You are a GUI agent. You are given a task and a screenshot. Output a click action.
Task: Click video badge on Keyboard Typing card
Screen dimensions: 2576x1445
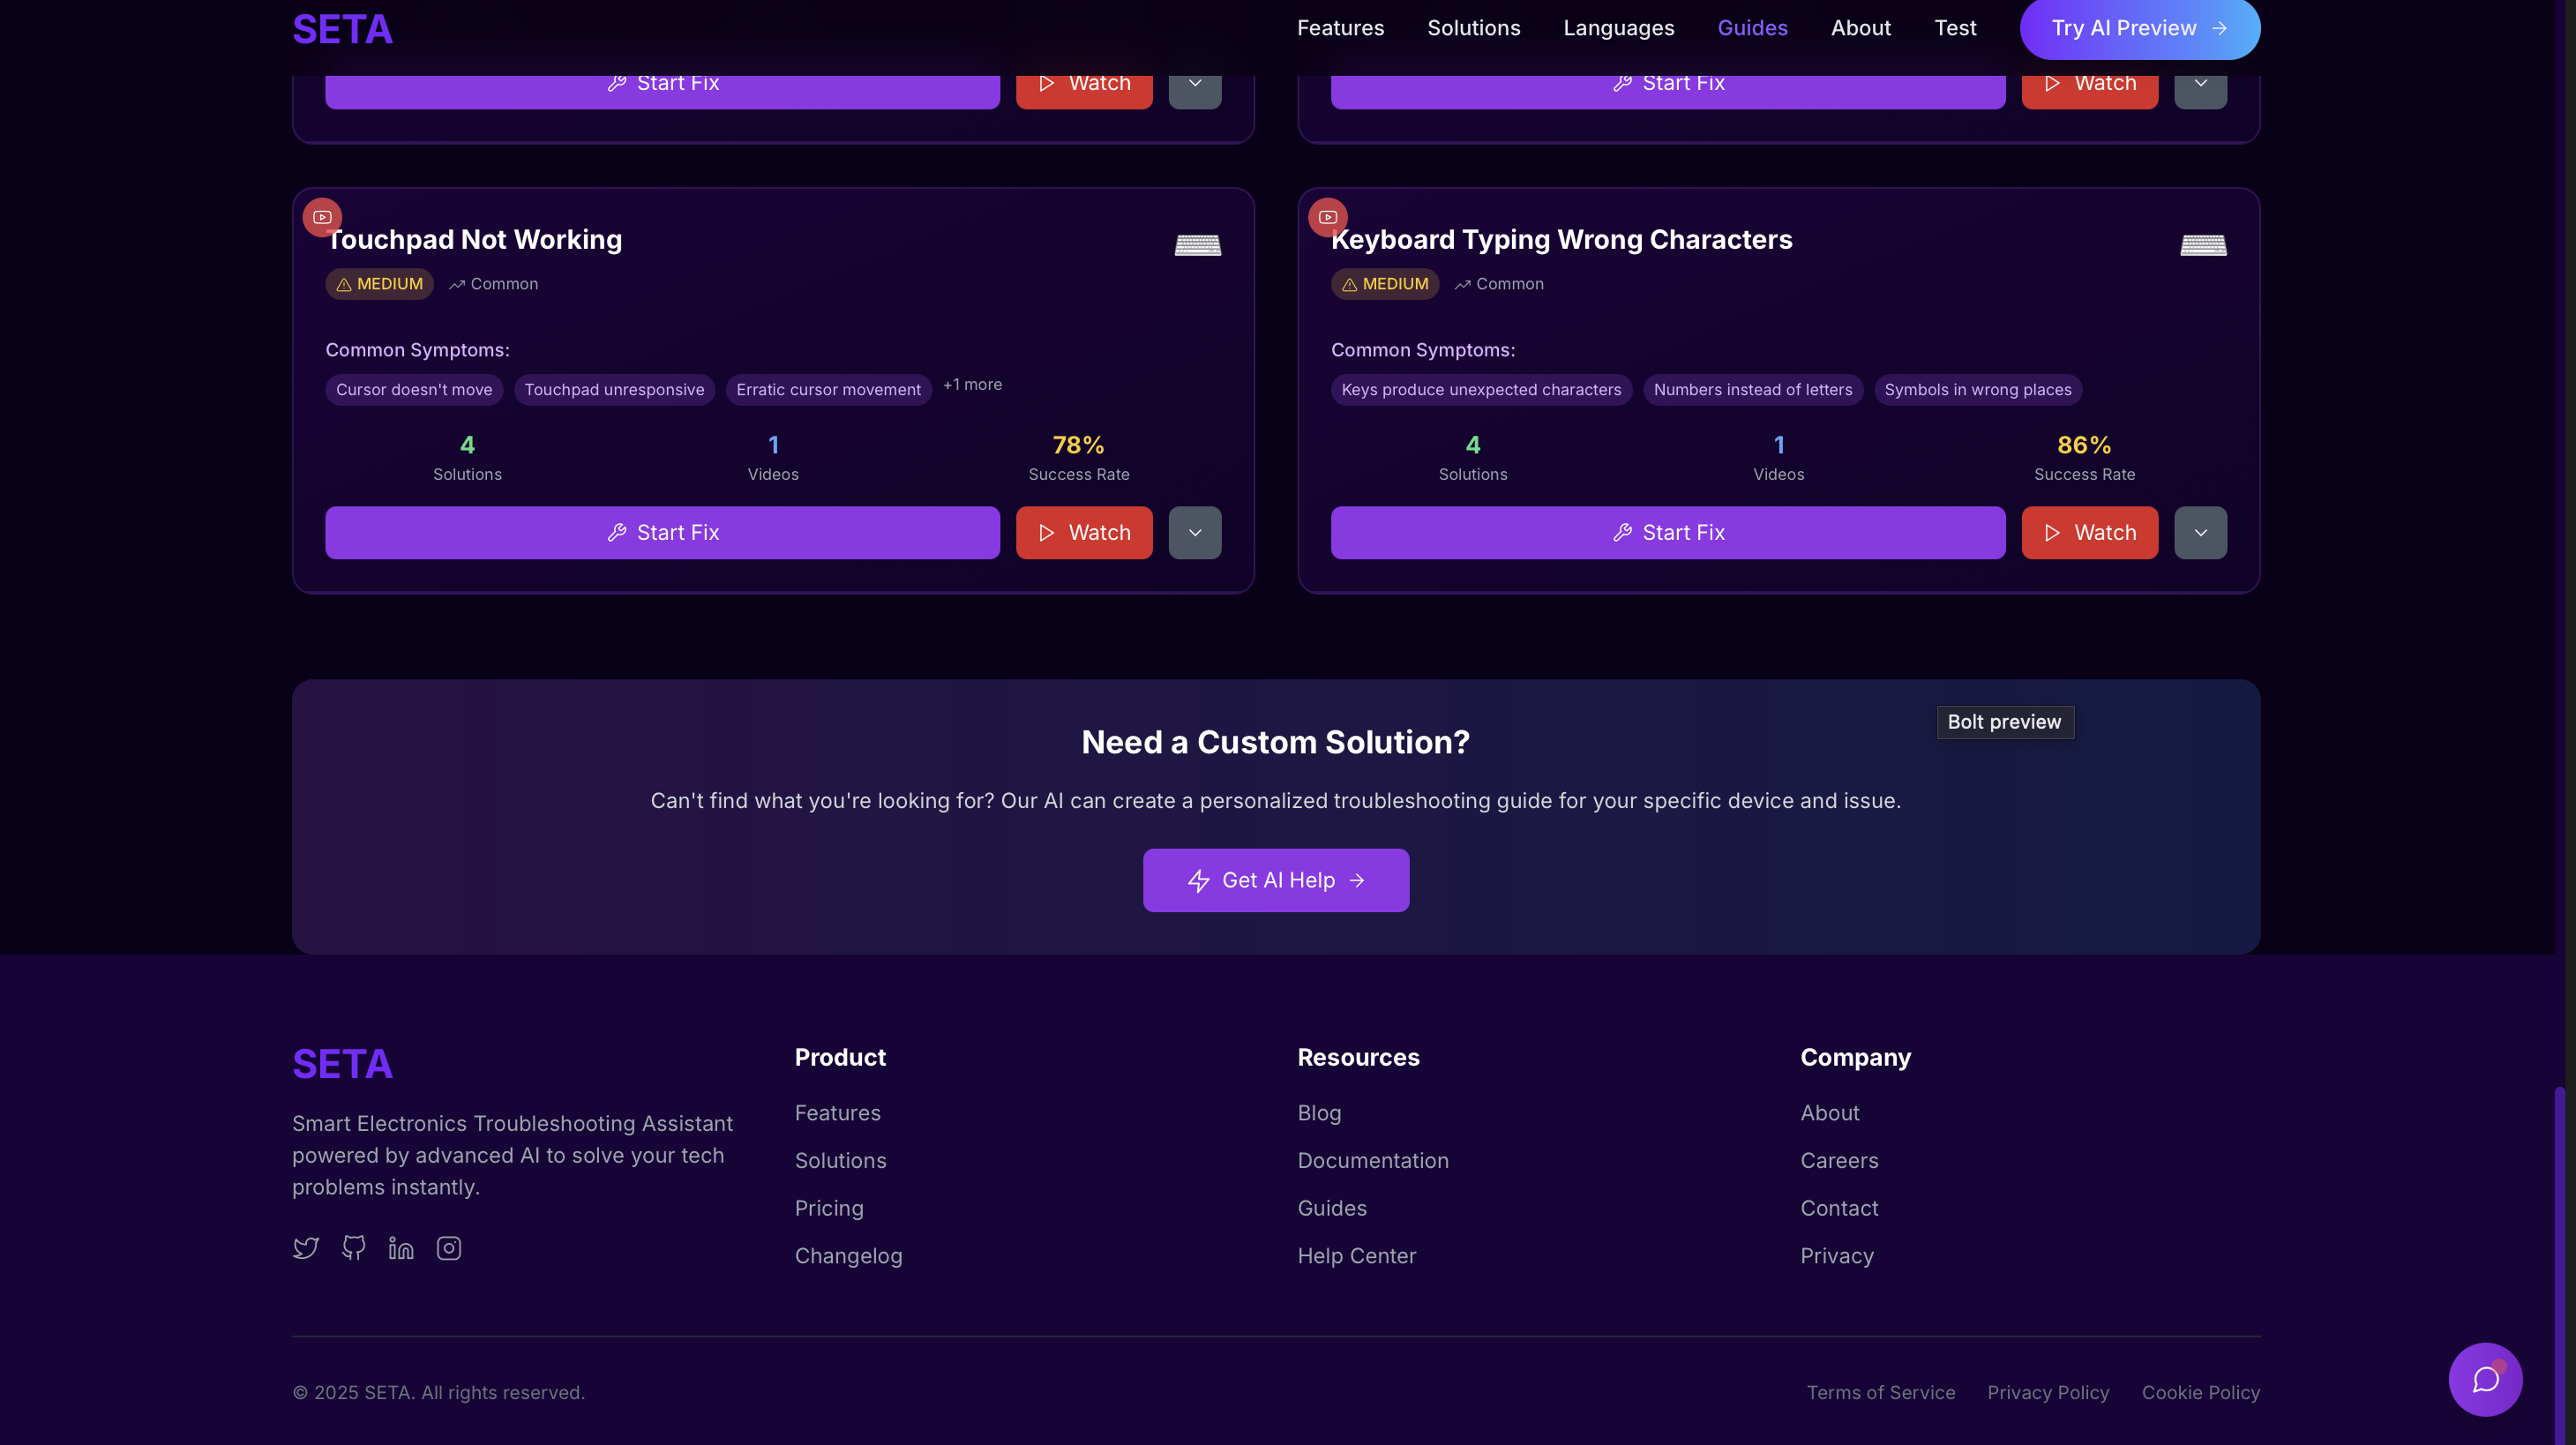click(1328, 217)
